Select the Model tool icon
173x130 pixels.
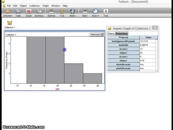click(72, 12)
